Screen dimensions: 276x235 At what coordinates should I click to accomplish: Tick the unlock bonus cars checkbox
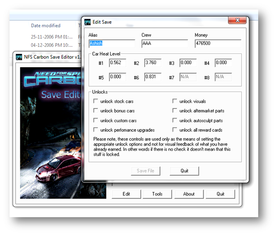point(96,111)
